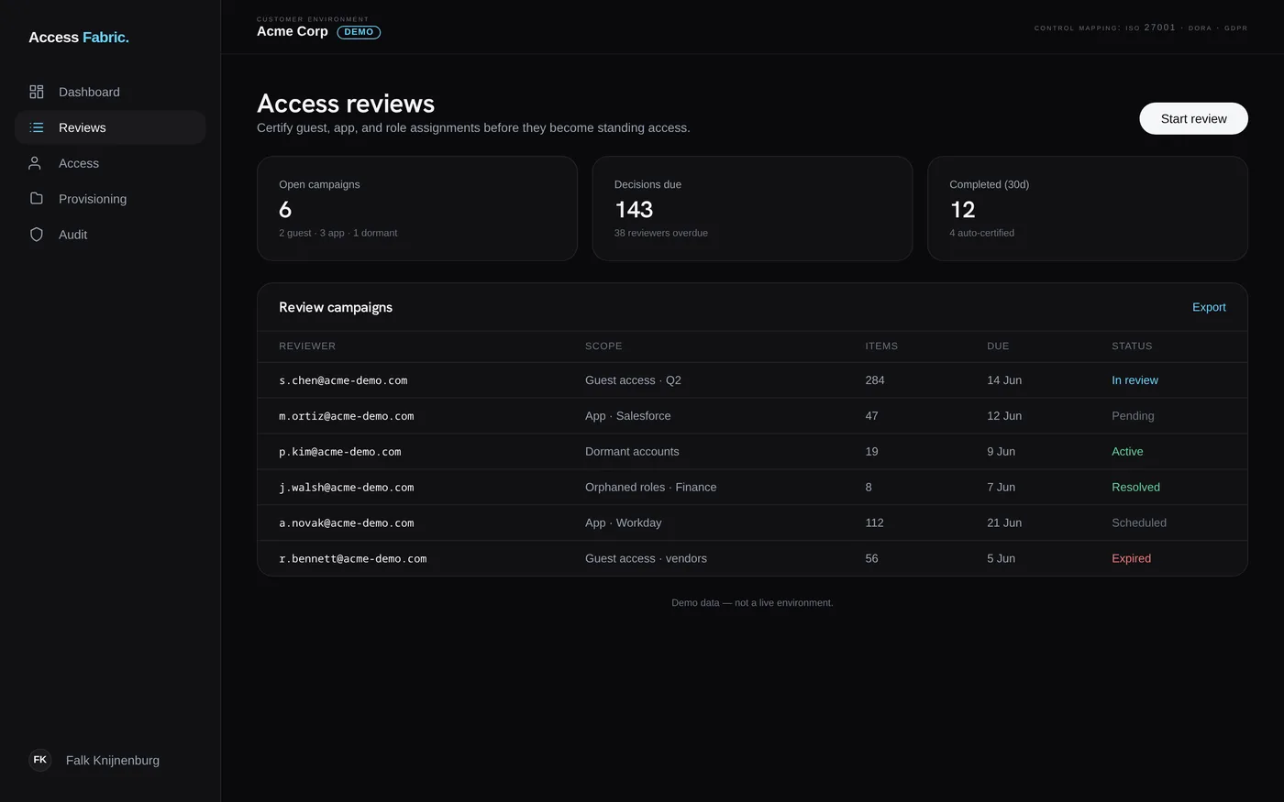Open the Dashboard menu item
This screenshot has height=802, width=1284.
110,92
